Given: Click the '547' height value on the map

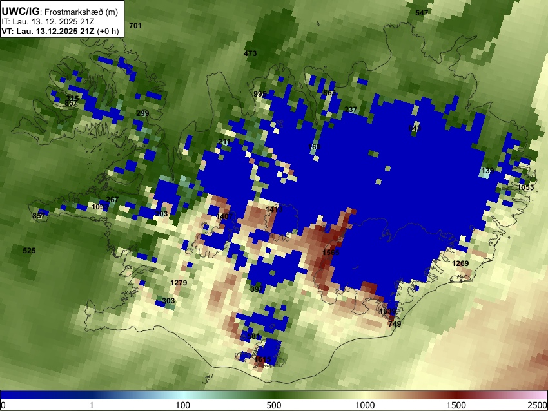Looking at the screenshot, I should (x=422, y=13).
